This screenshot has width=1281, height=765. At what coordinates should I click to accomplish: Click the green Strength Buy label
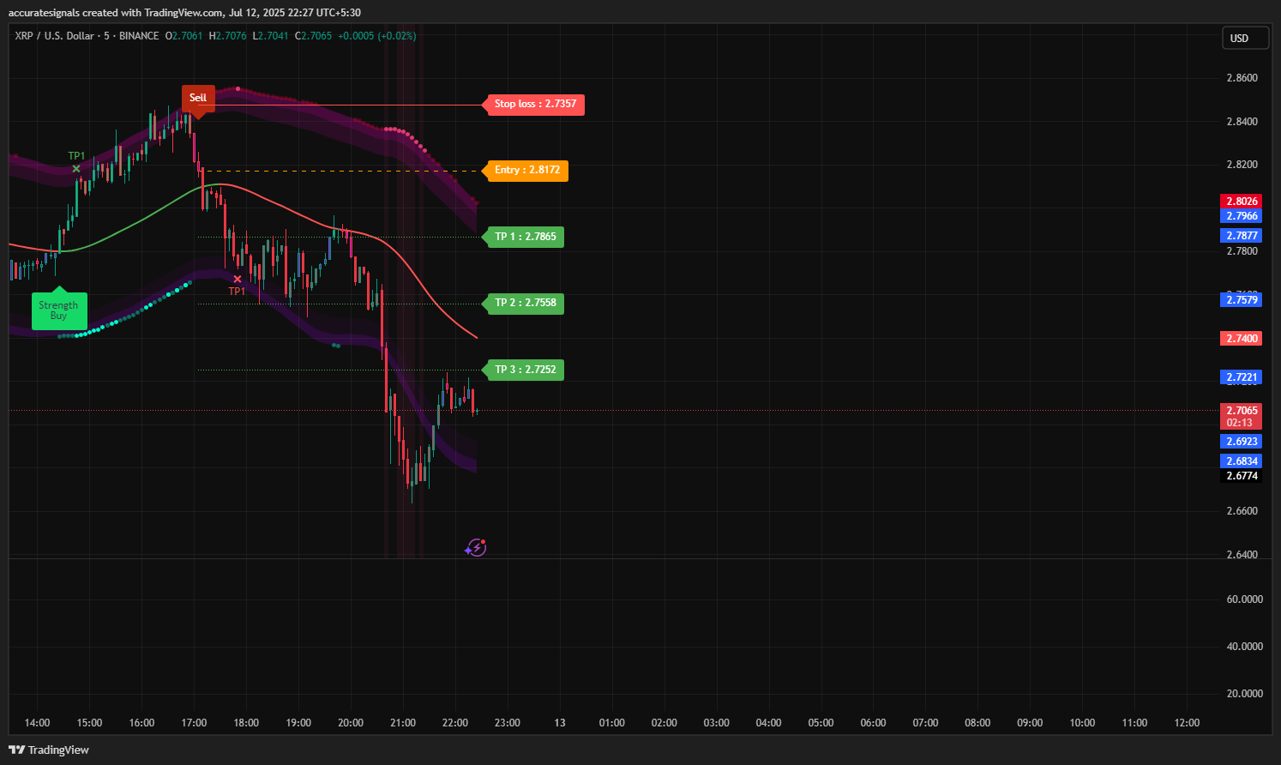[x=58, y=310]
